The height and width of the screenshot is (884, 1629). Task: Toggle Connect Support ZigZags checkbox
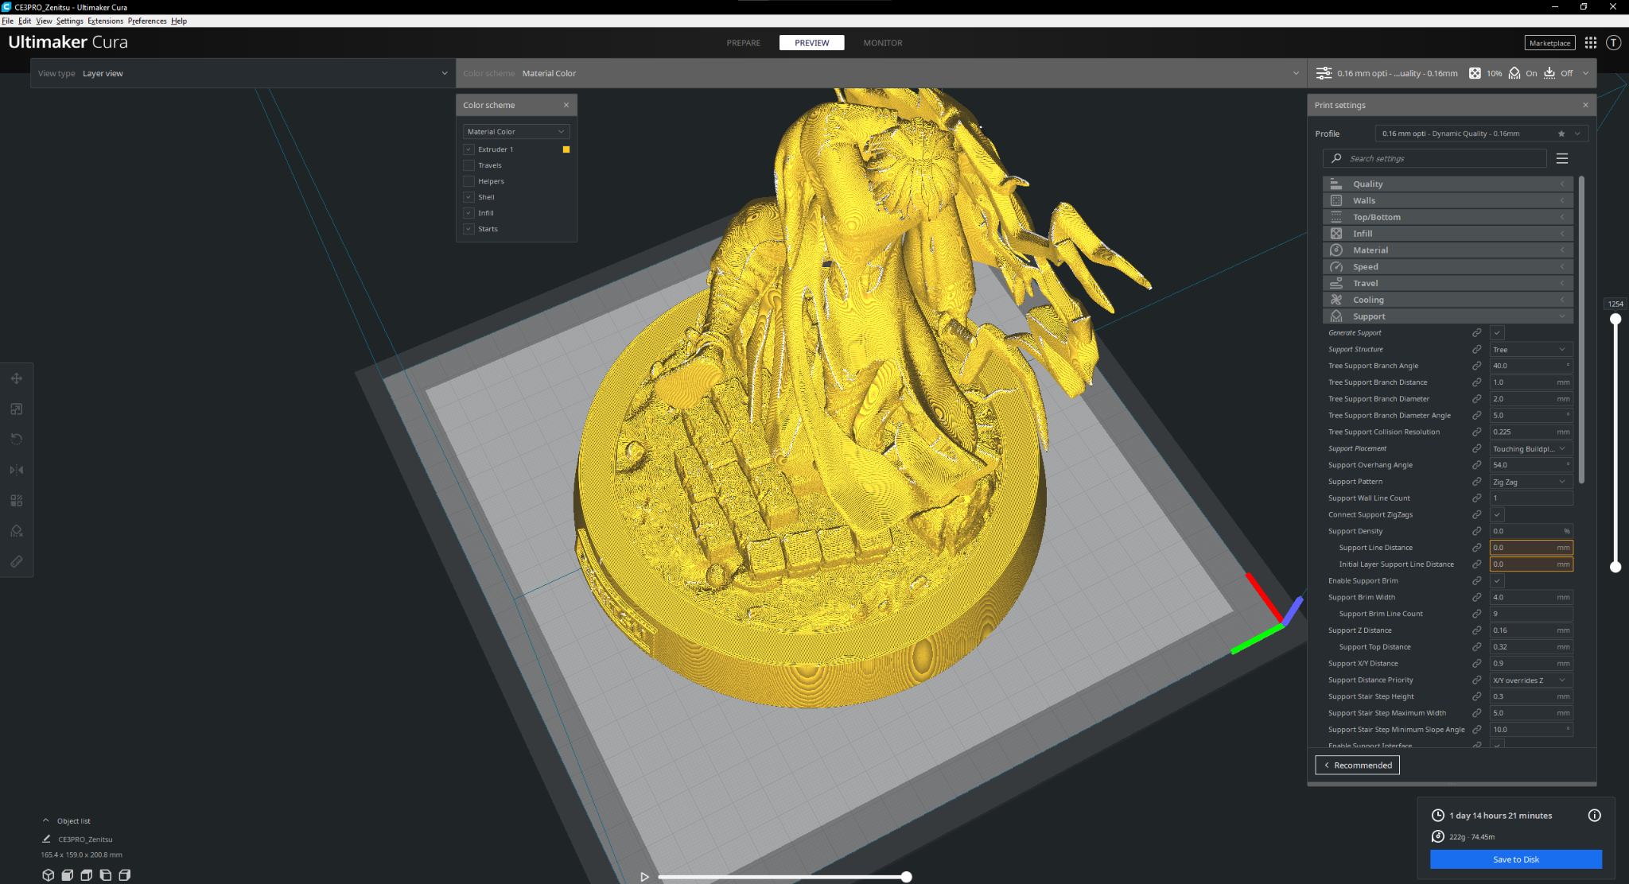(x=1497, y=514)
